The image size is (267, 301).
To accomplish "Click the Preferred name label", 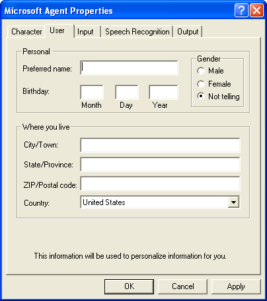I will click(x=47, y=69).
